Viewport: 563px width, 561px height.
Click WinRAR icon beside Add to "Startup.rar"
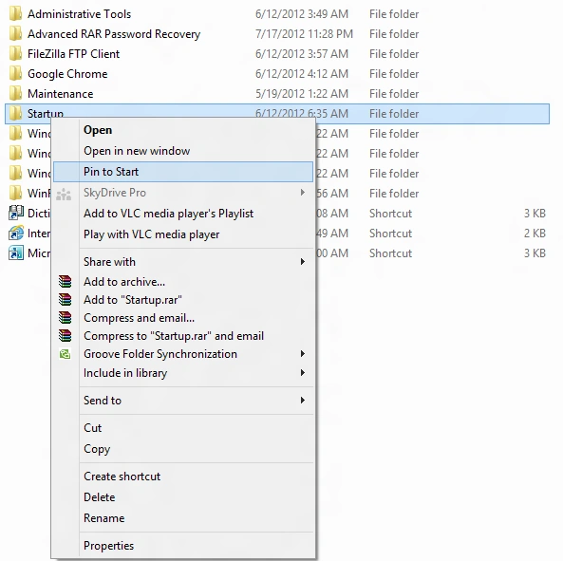pyautogui.click(x=65, y=299)
